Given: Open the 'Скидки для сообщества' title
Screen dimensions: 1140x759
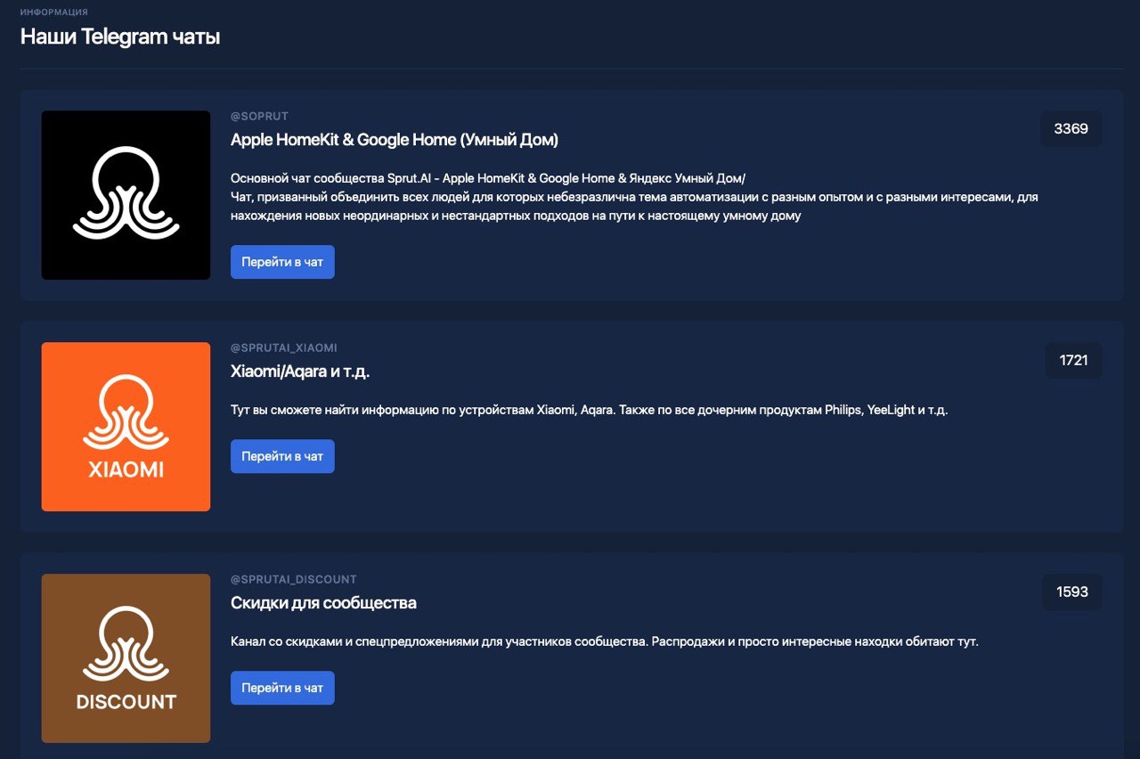Looking at the screenshot, I should [x=323, y=603].
